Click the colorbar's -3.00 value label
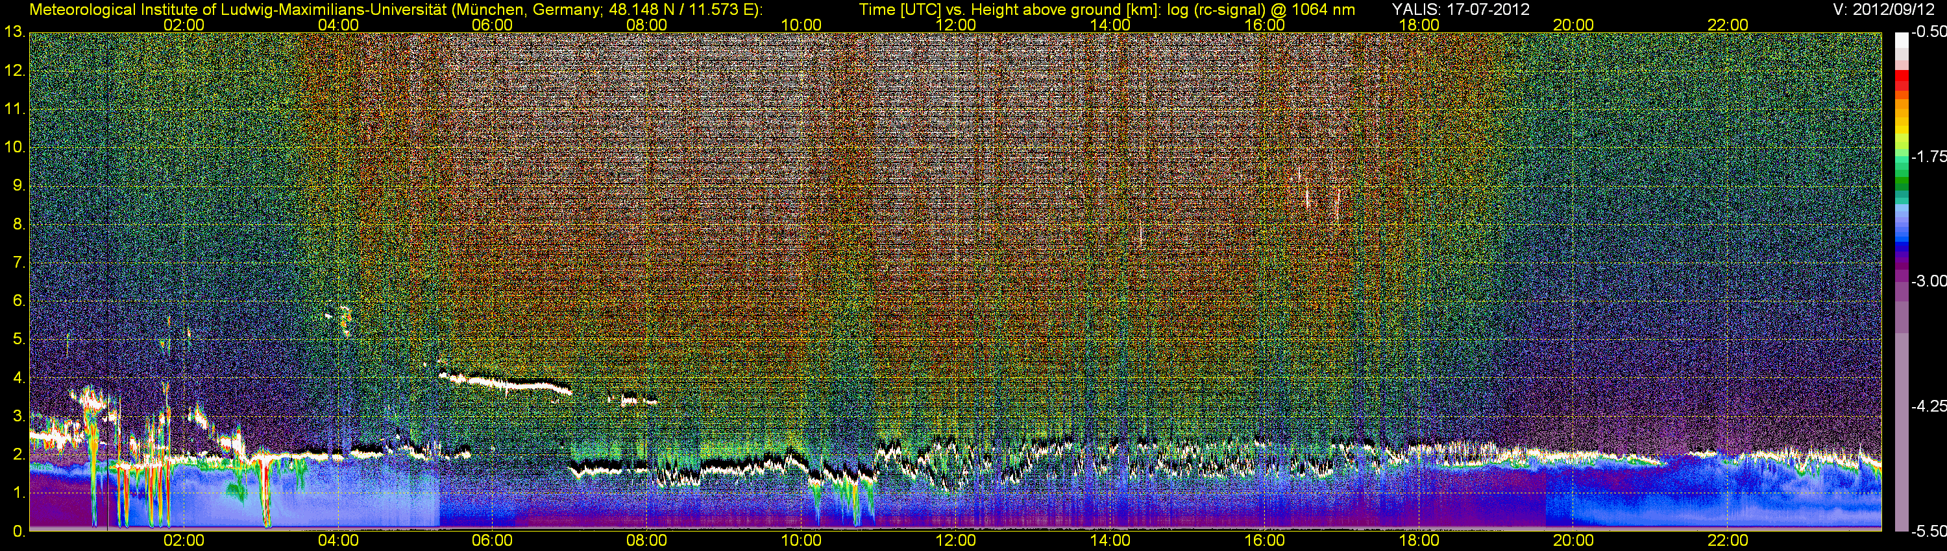This screenshot has width=1947, height=551. (x=1928, y=281)
